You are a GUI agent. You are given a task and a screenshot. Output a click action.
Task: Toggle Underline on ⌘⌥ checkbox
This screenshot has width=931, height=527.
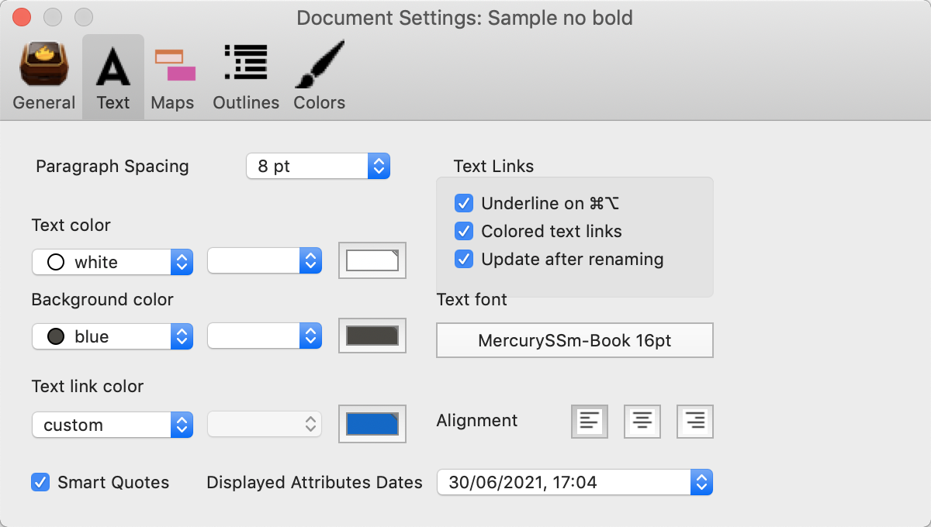464,203
